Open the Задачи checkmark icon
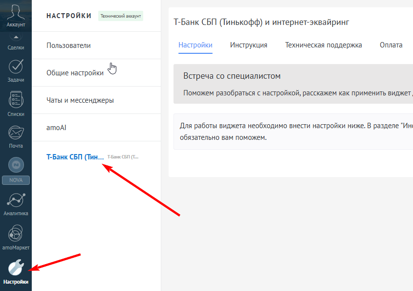The image size is (413, 291). [x=16, y=67]
